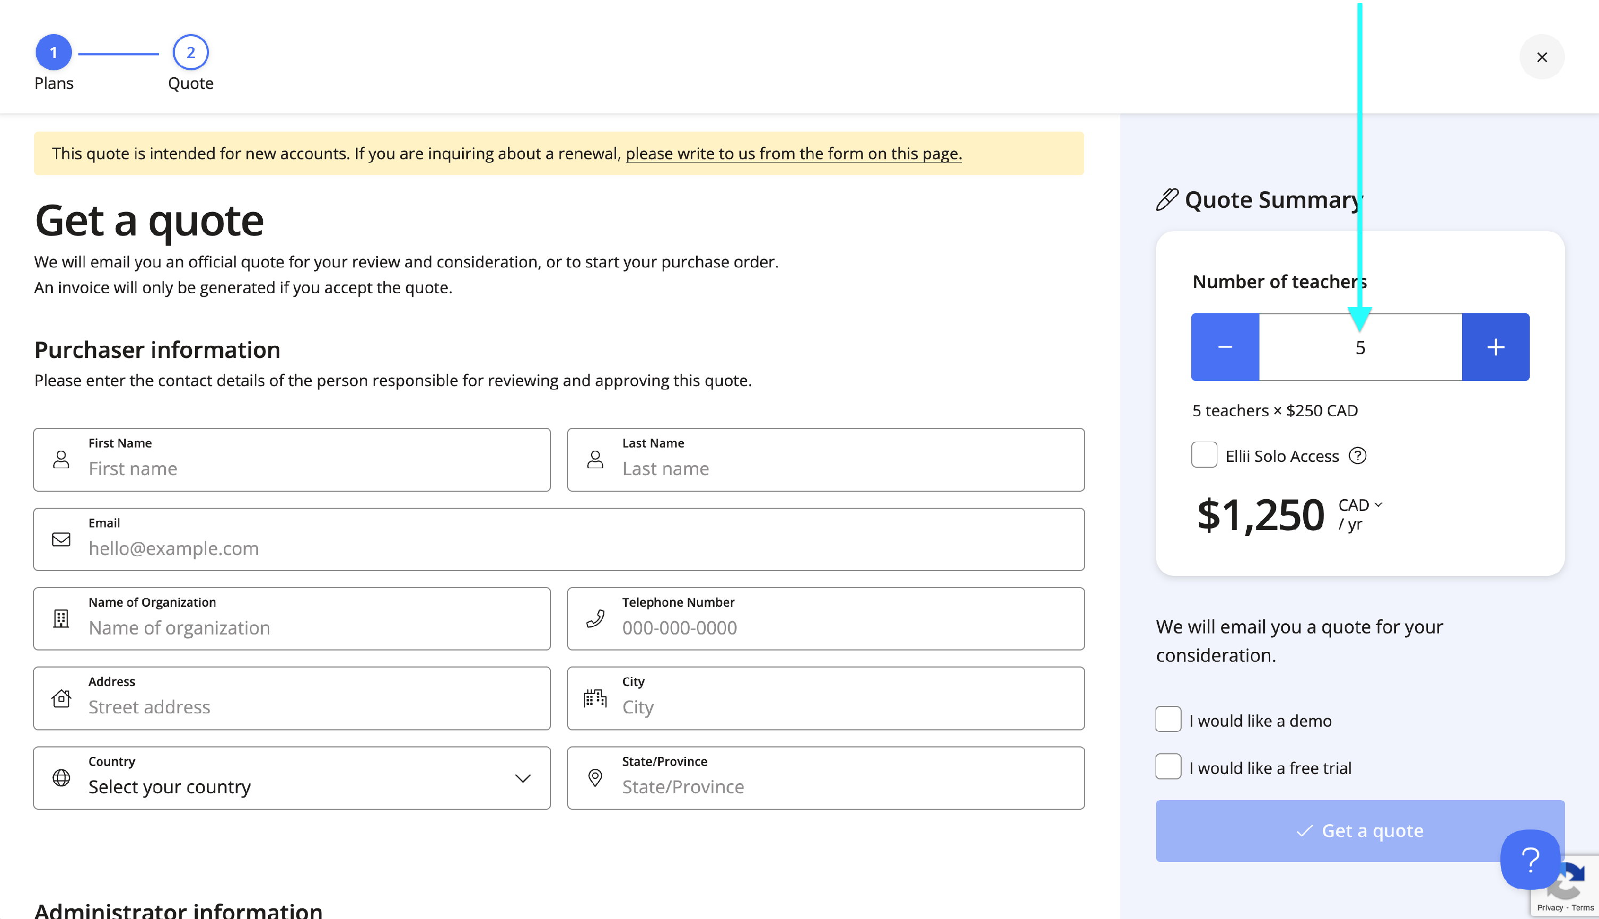Increase number of teachers with plus

(1495, 347)
